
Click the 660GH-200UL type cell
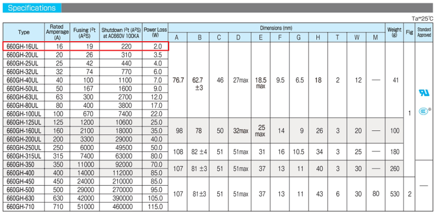24,139
